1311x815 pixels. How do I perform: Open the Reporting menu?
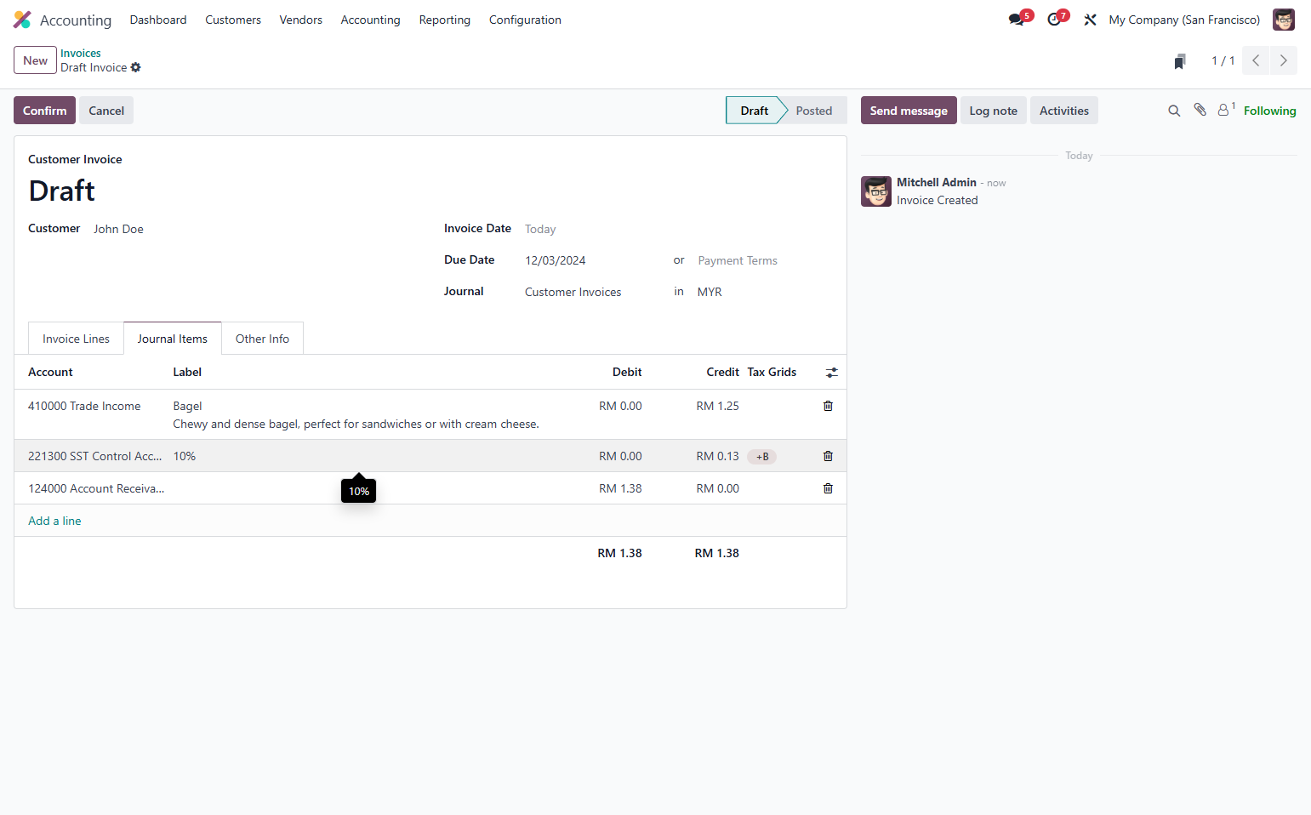pyautogui.click(x=444, y=20)
